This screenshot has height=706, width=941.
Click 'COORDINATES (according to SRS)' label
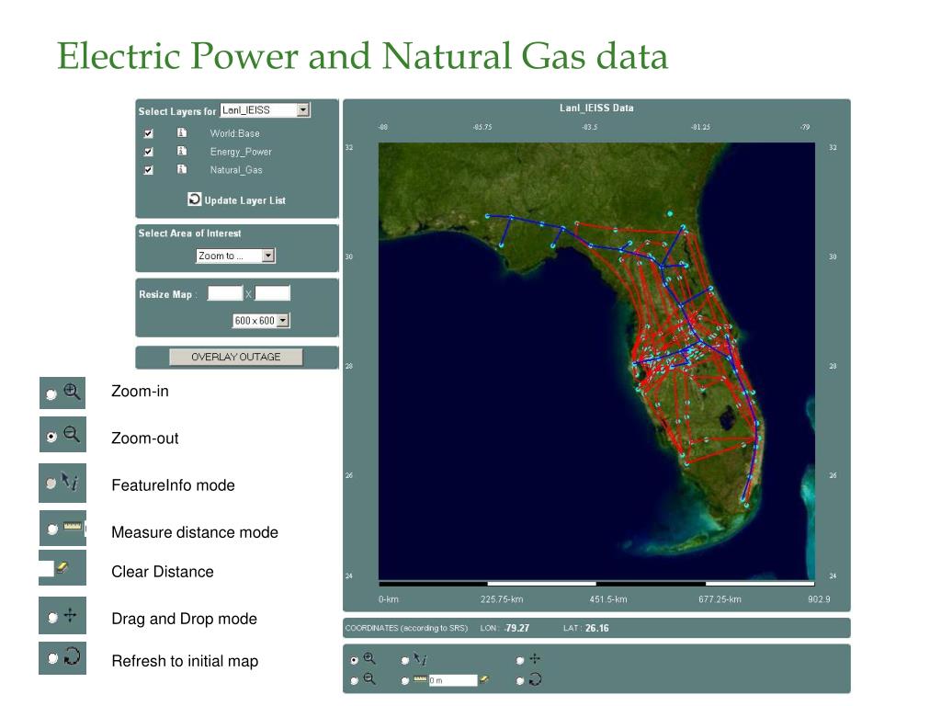point(406,628)
